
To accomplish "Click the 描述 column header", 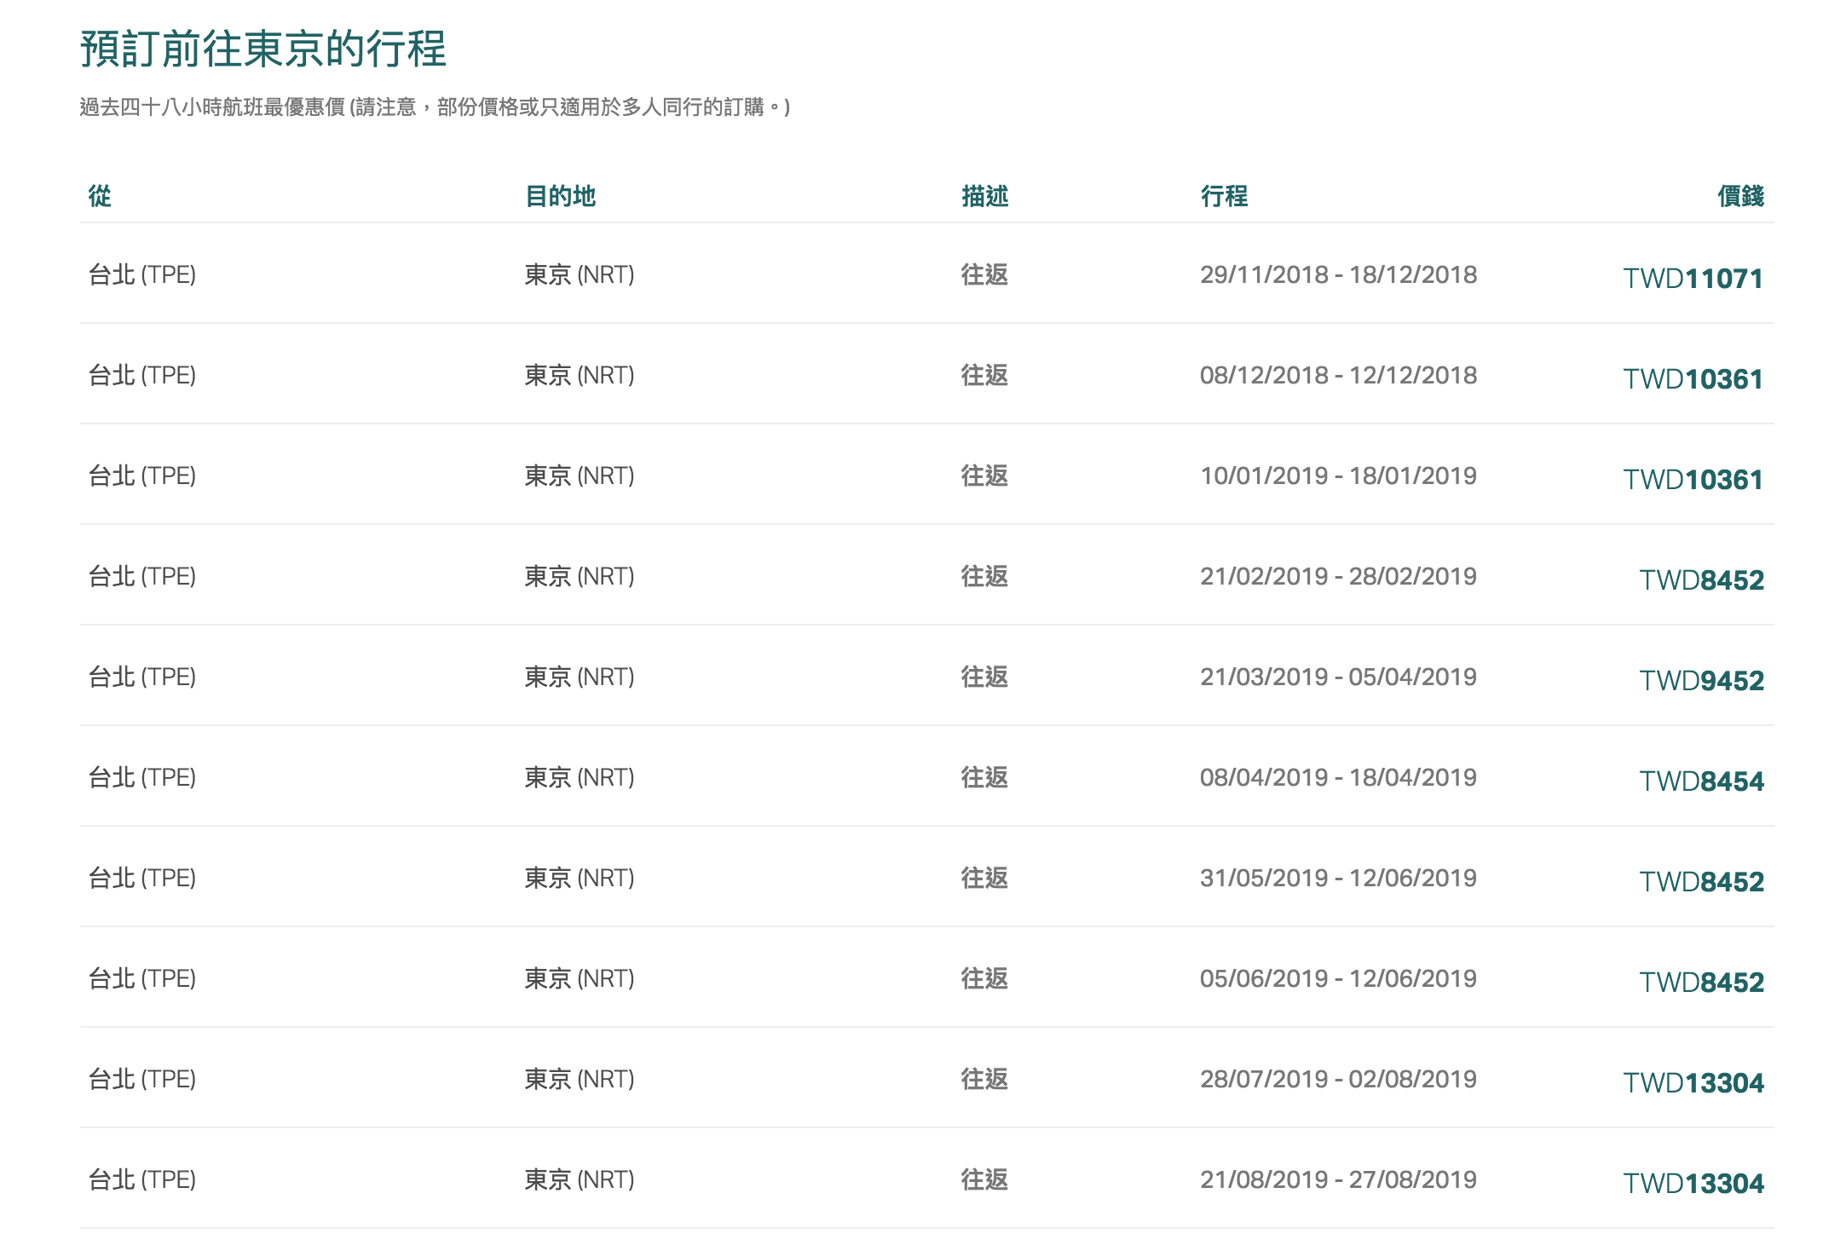I will 985,196.
